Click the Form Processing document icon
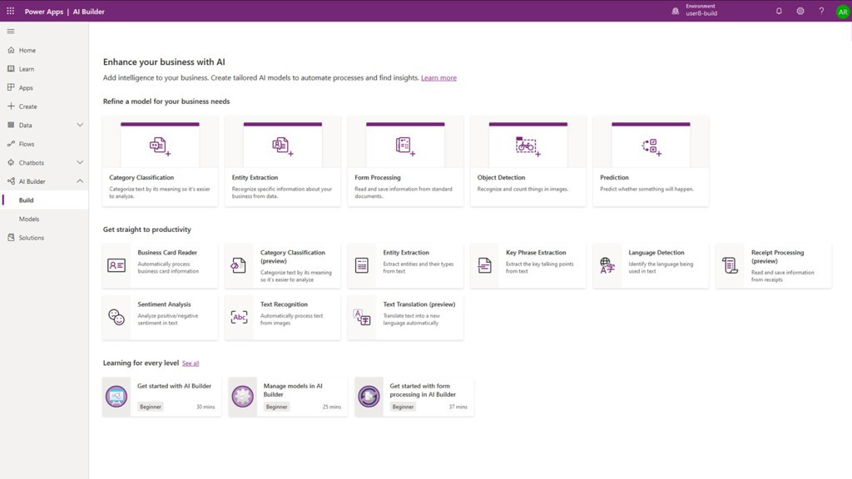 [x=405, y=146]
